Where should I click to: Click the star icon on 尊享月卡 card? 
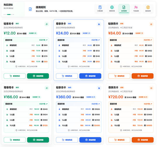coord(151,88)
